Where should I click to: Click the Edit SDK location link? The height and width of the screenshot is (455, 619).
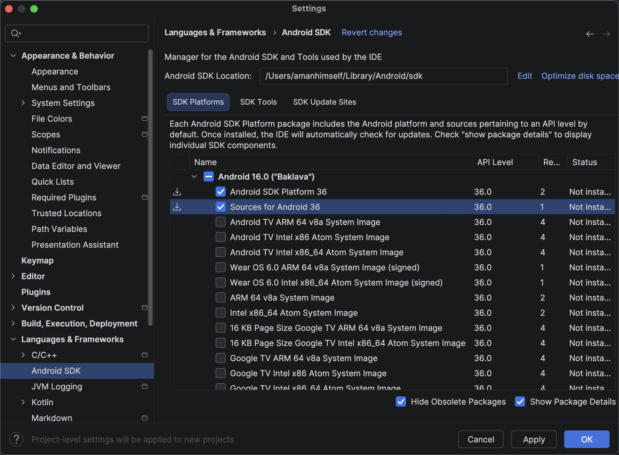pyautogui.click(x=525, y=76)
